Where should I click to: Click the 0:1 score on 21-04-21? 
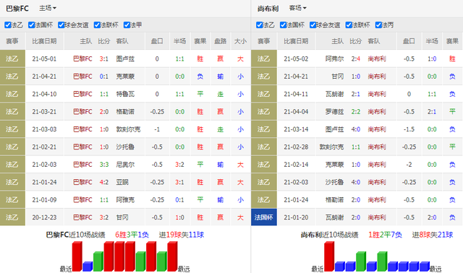point(104,77)
